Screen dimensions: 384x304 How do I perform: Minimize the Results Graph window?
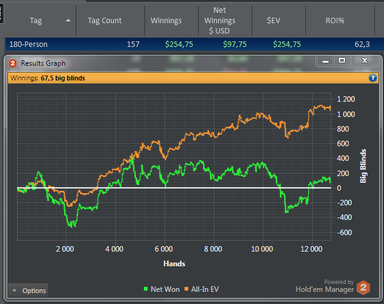tap(325, 61)
